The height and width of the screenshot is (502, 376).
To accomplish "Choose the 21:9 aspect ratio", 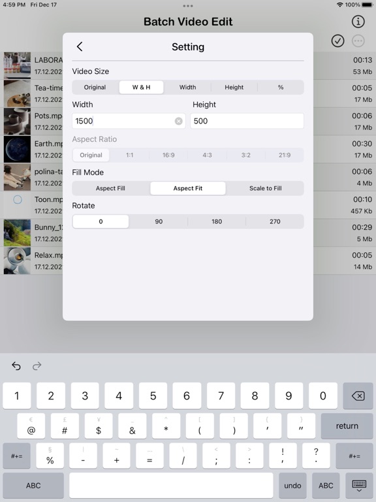I will click(285, 155).
